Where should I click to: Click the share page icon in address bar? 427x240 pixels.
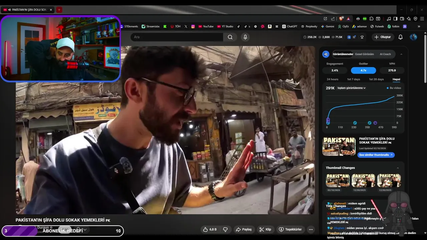[x=333, y=19]
